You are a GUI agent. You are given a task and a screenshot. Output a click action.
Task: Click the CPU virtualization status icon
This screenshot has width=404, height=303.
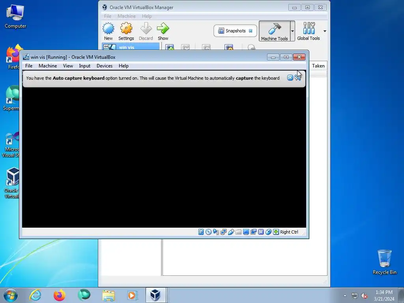point(261,232)
